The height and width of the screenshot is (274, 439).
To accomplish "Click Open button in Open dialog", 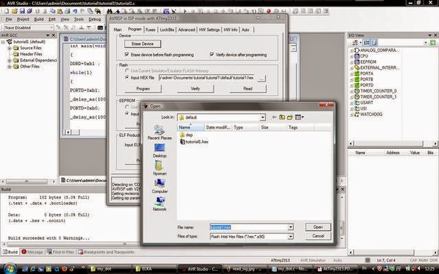I will click(x=318, y=227).
